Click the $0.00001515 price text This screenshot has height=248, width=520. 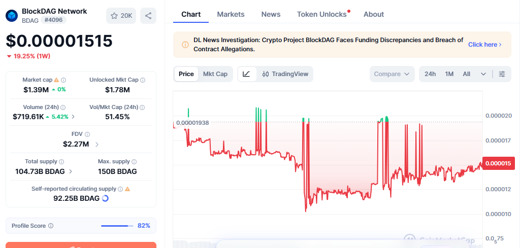click(59, 41)
